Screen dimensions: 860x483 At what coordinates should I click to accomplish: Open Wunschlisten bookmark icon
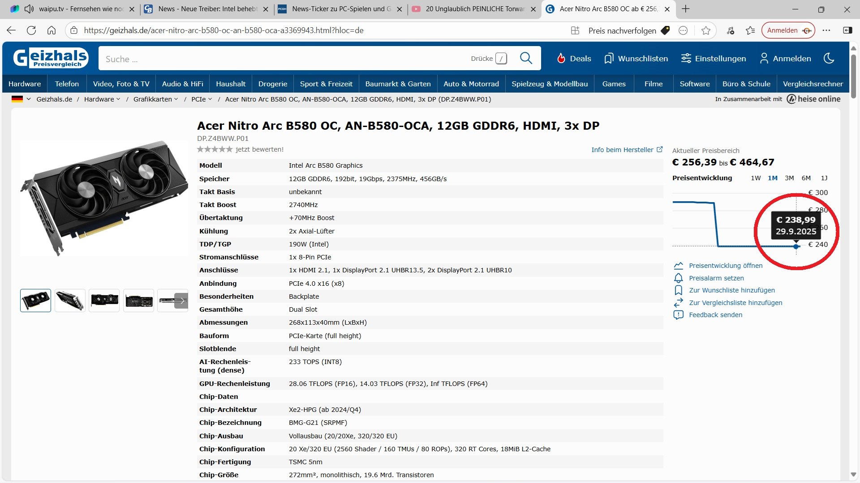point(608,59)
